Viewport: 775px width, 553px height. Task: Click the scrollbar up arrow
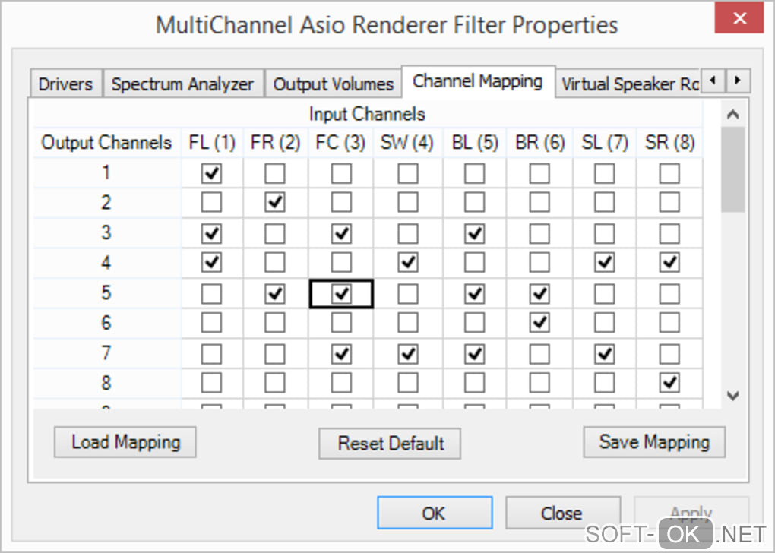pos(733,115)
